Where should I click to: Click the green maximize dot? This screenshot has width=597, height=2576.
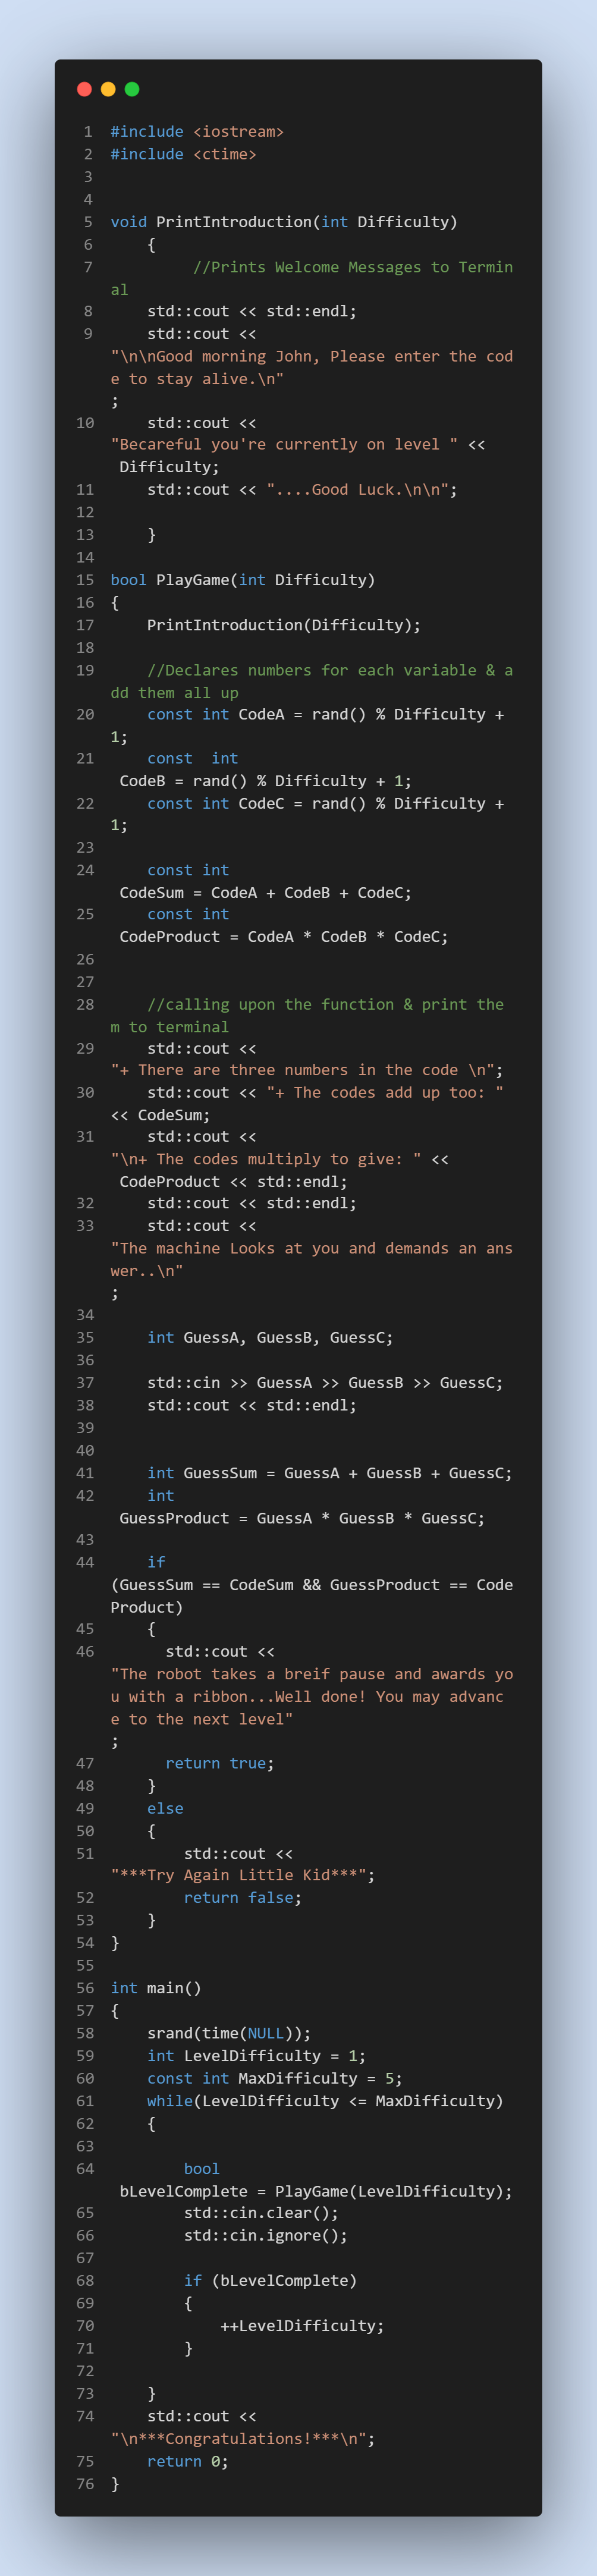[132, 90]
